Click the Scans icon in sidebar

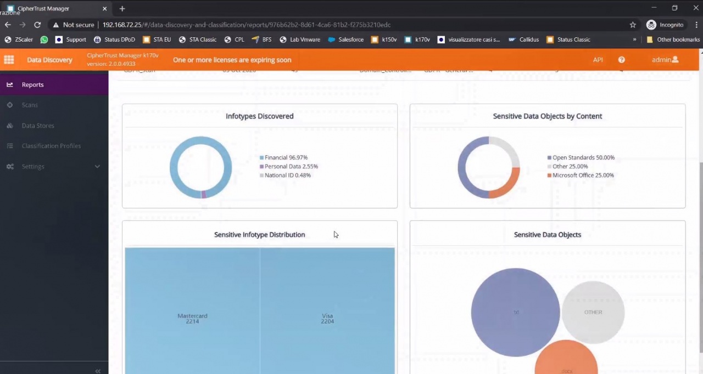(10, 105)
